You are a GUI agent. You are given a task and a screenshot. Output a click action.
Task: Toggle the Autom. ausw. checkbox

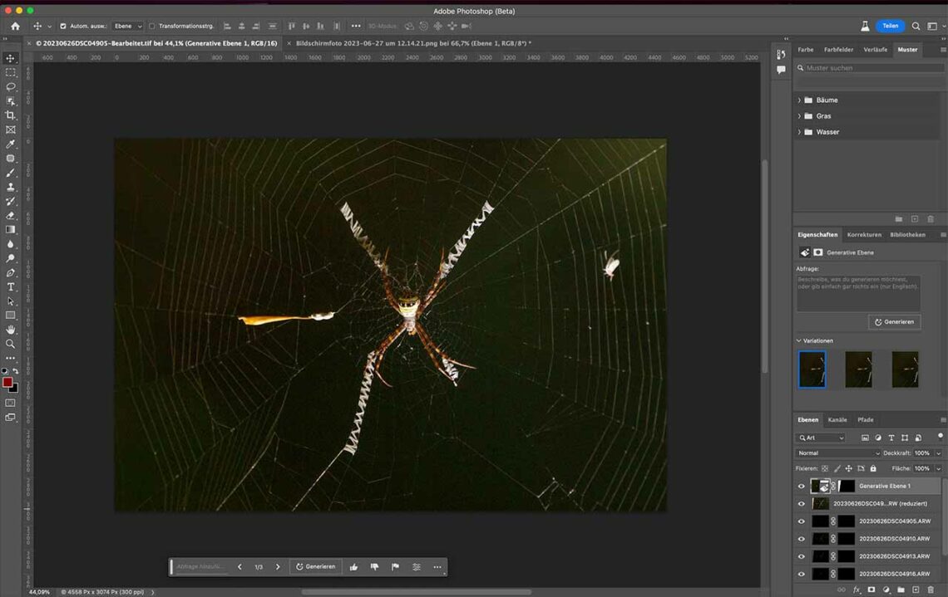63,27
